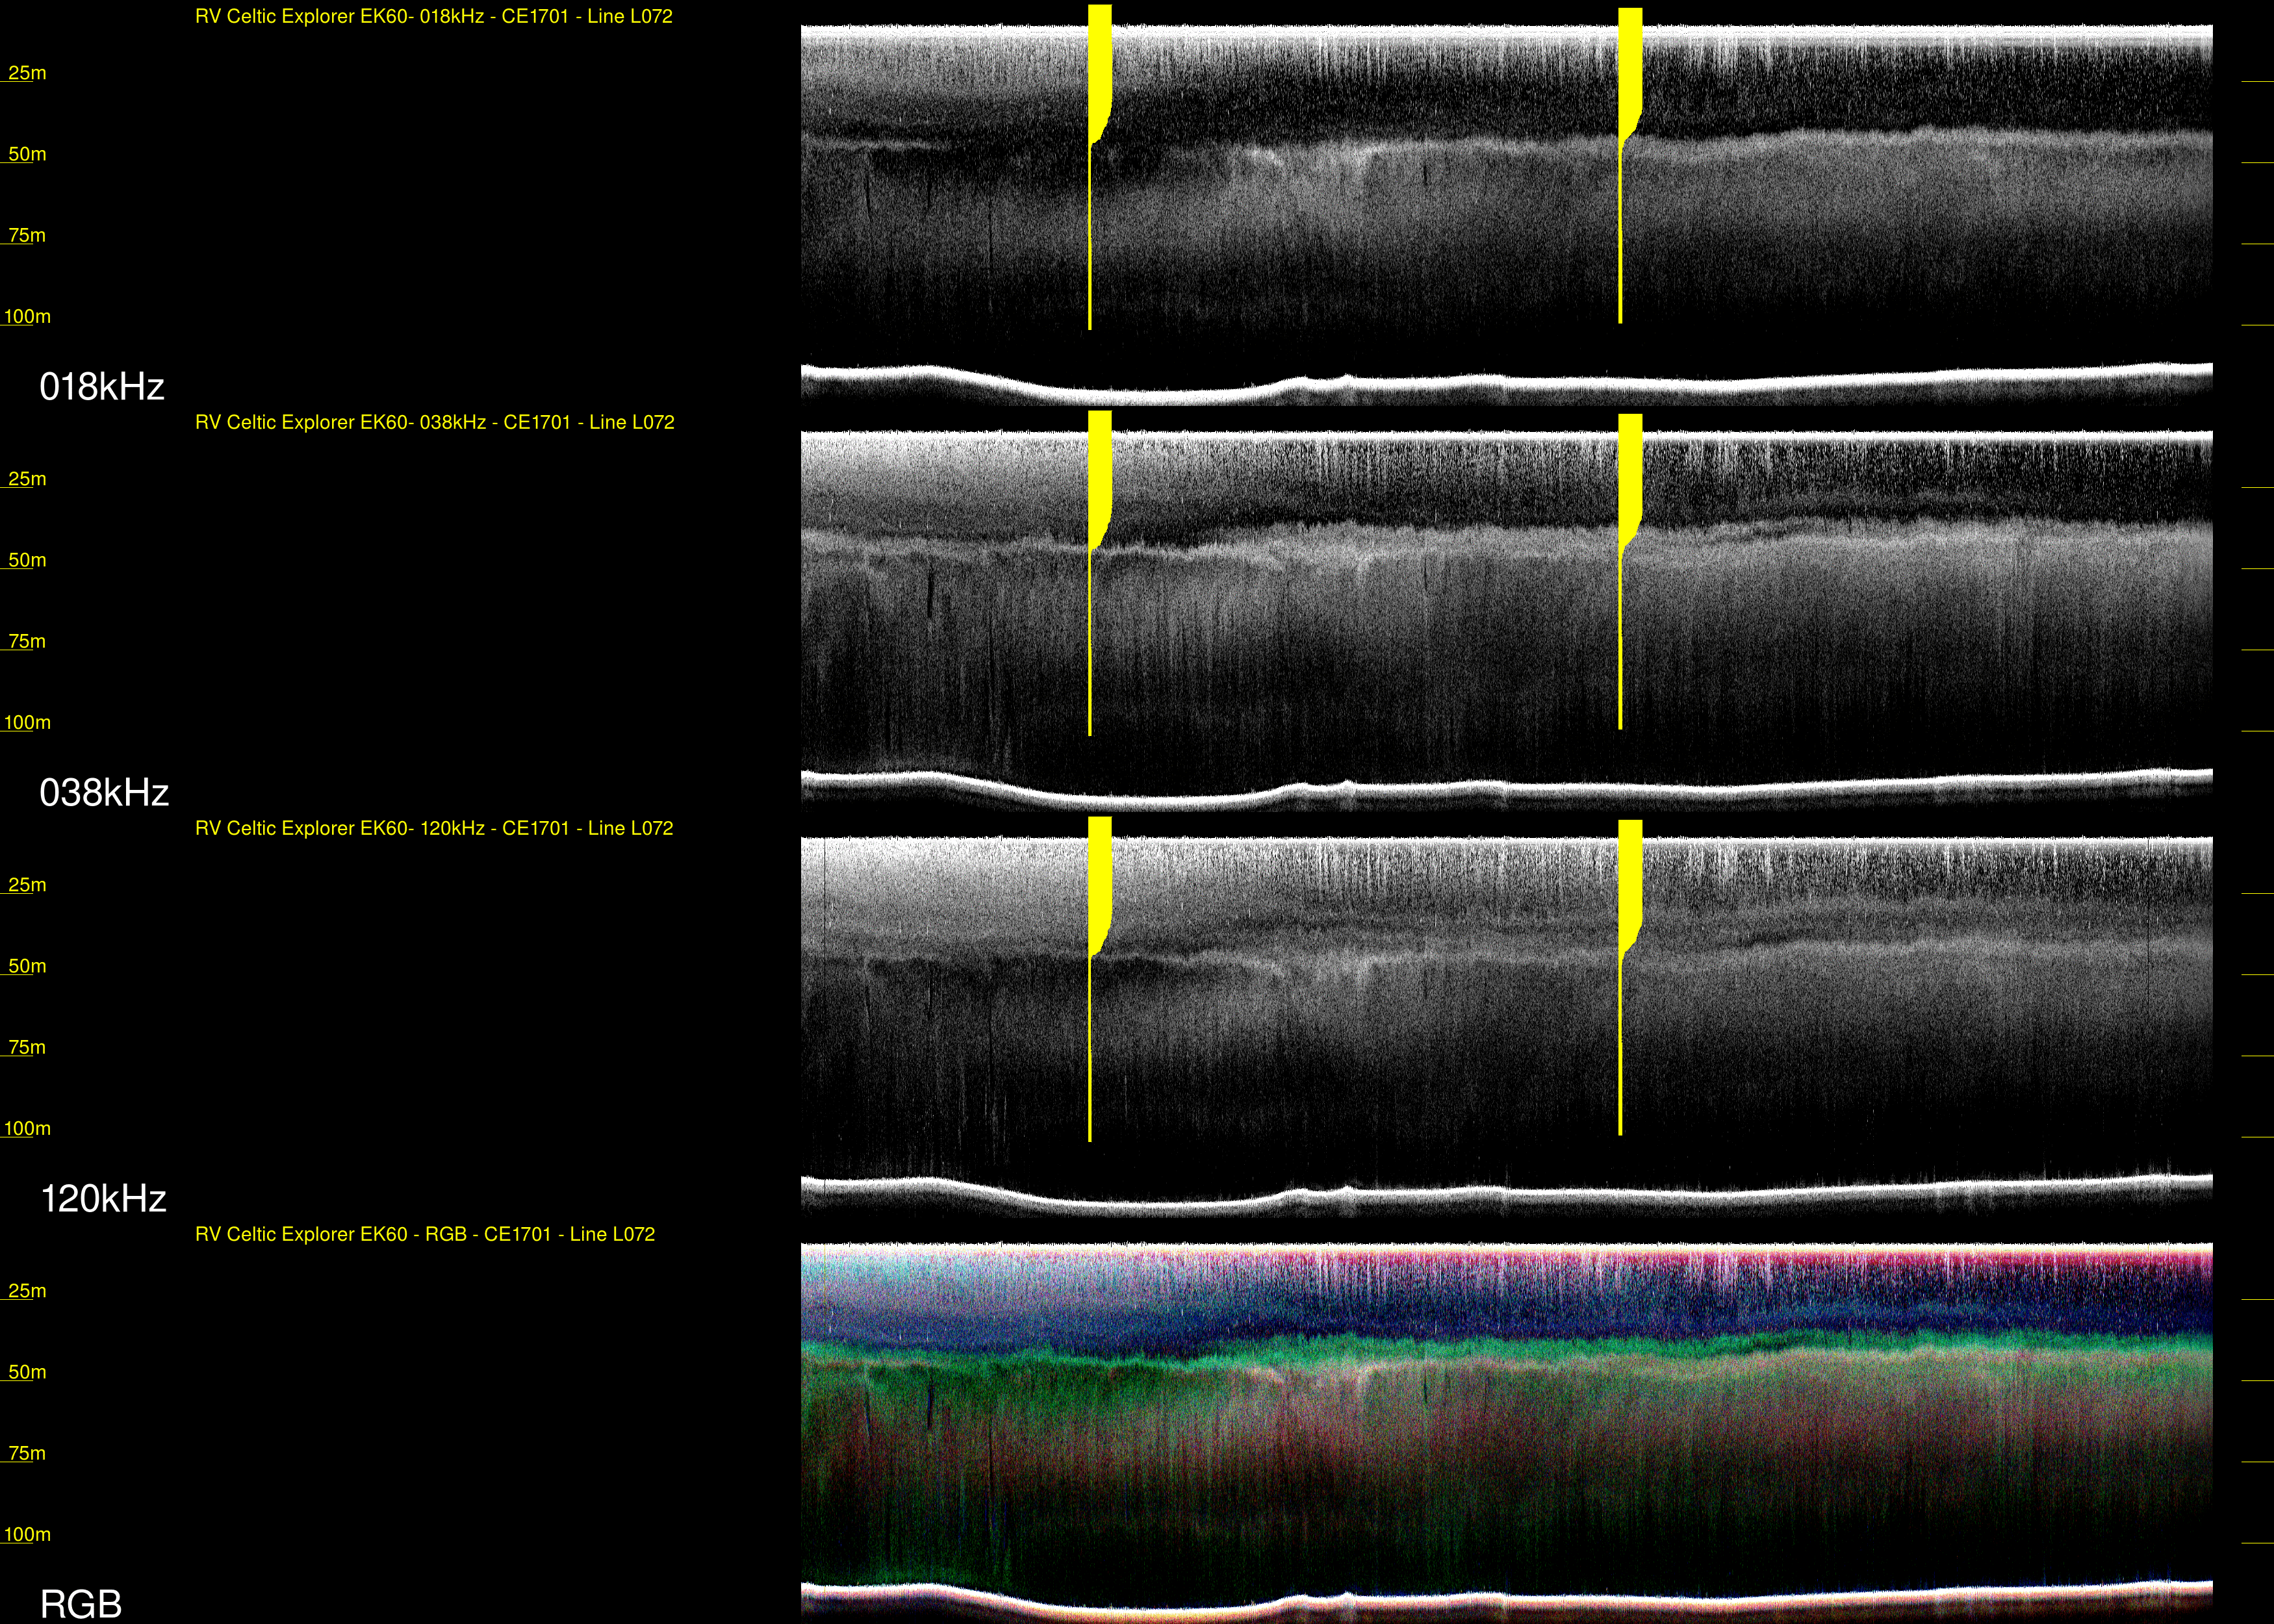Click the EK60 018kHz Line L072 title

click(433, 17)
